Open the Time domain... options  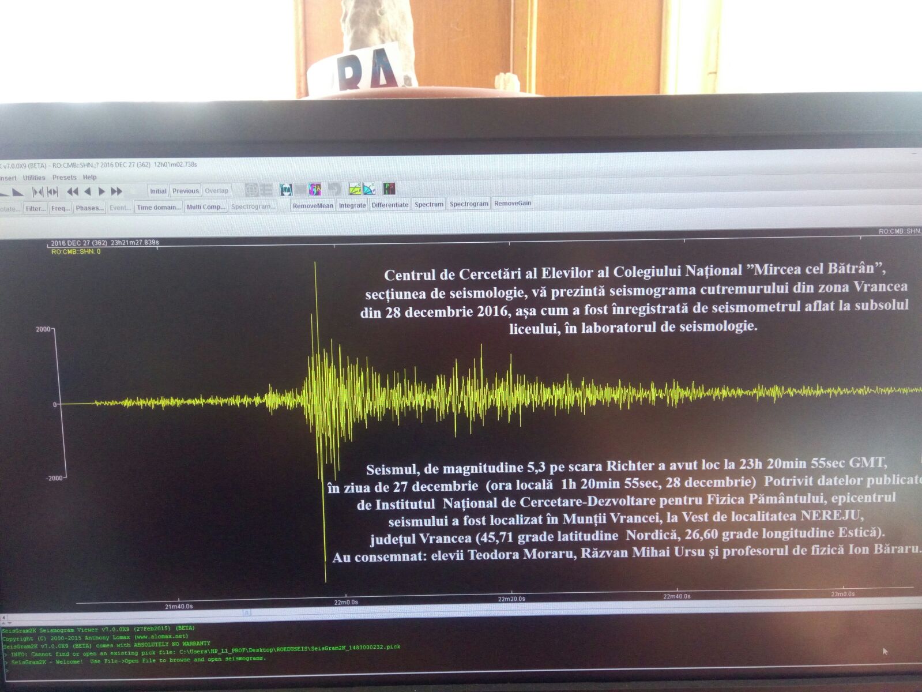(x=159, y=208)
